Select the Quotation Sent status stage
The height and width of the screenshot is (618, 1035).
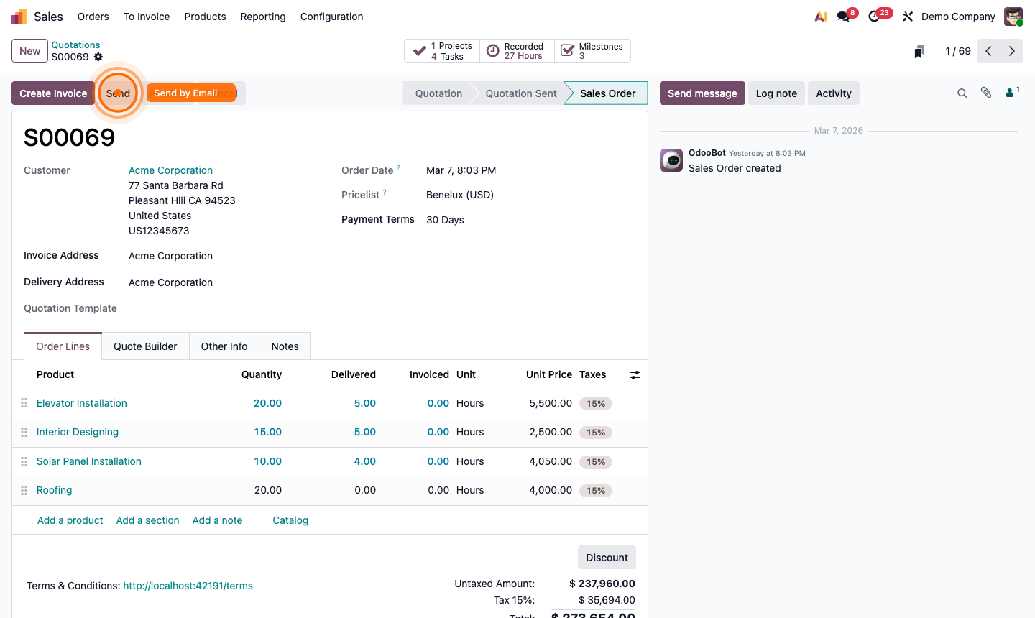[520, 93]
